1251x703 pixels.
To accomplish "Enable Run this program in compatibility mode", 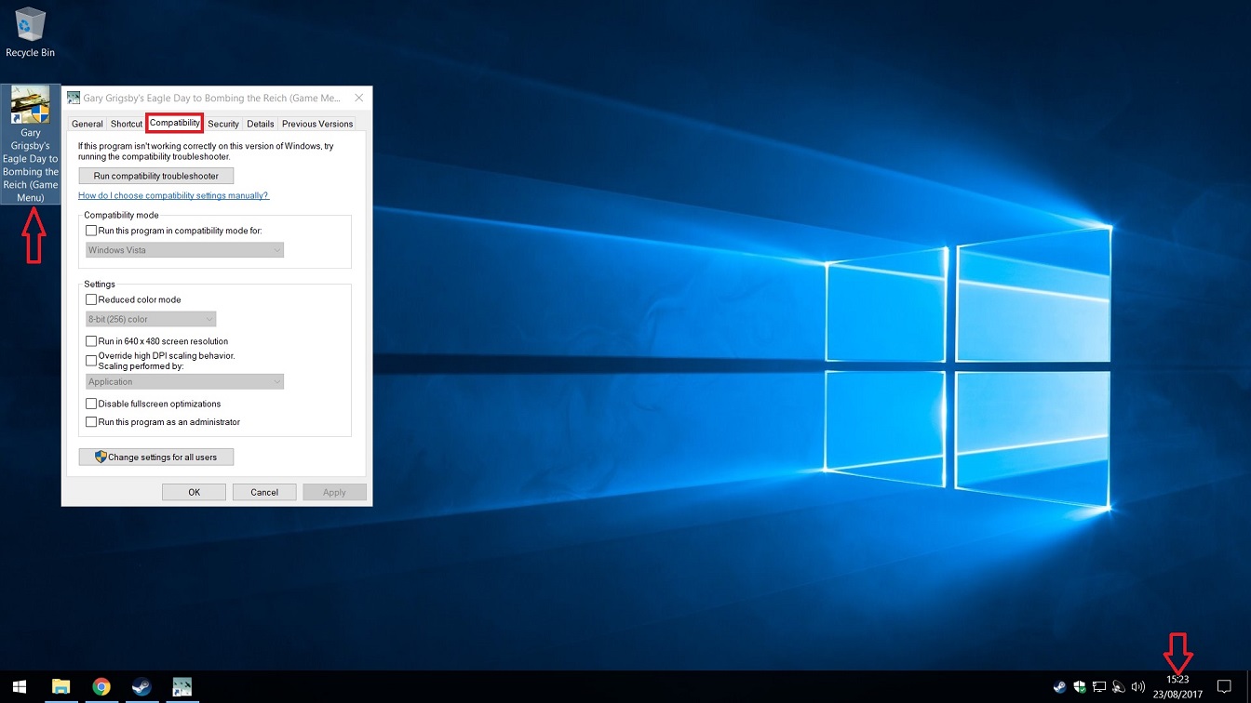I will pos(91,231).
